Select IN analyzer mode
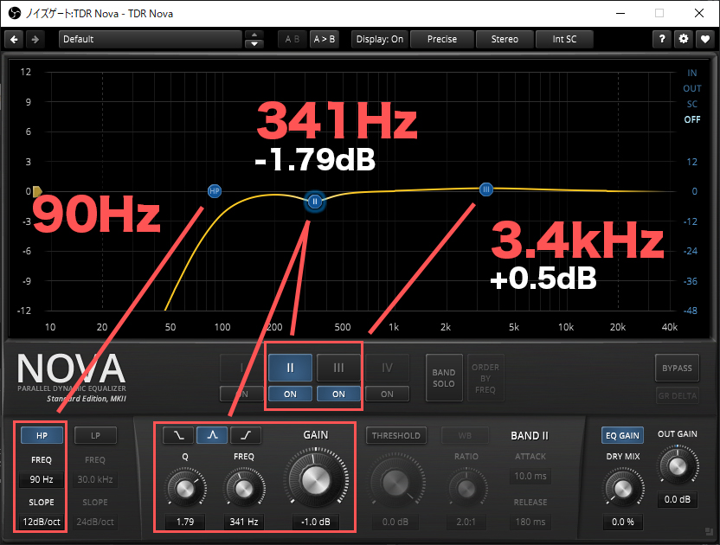 [692, 73]
